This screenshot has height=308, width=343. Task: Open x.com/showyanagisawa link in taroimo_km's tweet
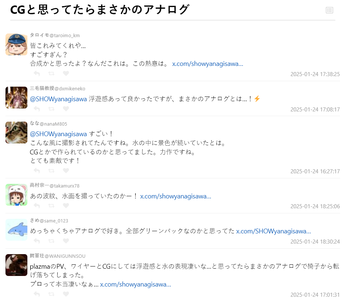coord(208,64)
